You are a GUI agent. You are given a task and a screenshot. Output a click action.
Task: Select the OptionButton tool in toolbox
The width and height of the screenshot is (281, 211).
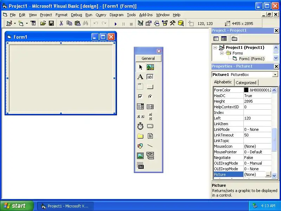coord(150,96)
